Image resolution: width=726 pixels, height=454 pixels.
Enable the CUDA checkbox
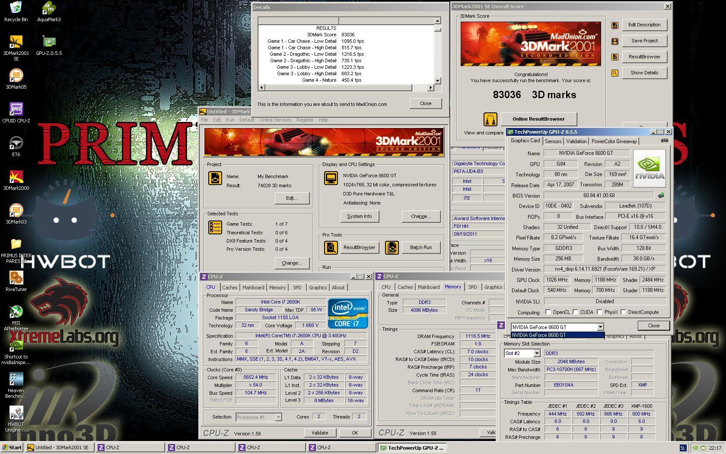coord(575,312)
